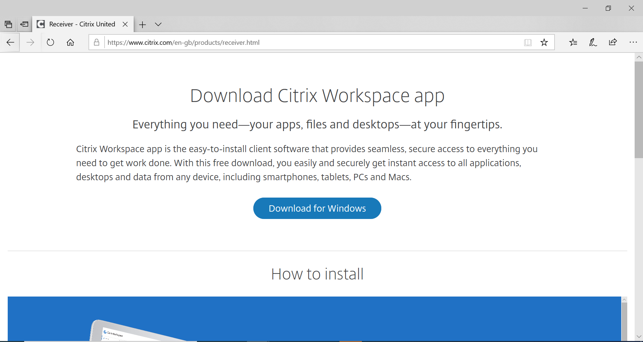
Task: Expand tab previews chevron
Action: click(x=158, y=24)
